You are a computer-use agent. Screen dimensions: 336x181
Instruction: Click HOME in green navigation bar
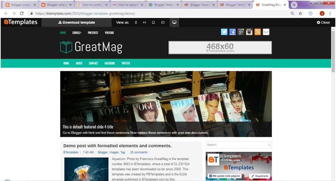click(x=66, y=63)
